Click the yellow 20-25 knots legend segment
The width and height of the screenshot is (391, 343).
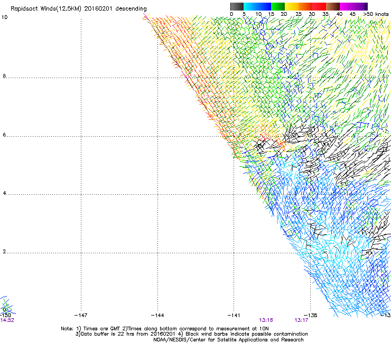coord(292,6)
